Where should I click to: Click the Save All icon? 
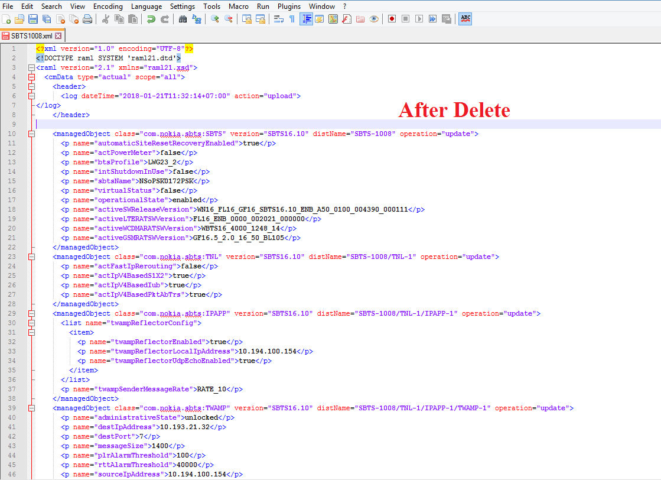click(46, 18)
